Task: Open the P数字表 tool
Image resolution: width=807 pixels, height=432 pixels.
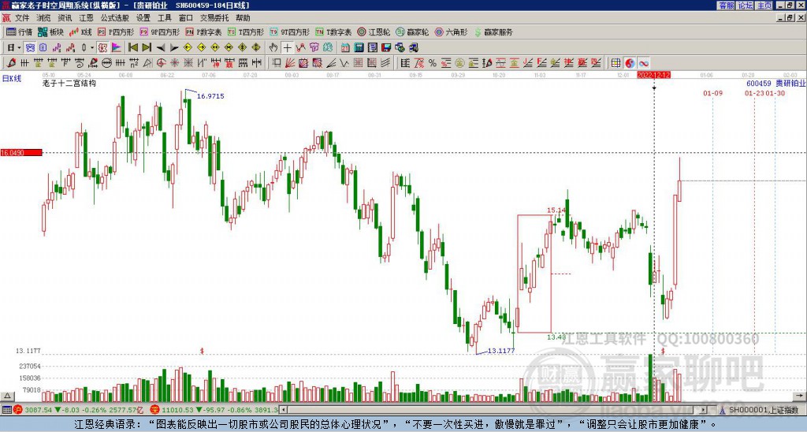Action: pos(203,32)
